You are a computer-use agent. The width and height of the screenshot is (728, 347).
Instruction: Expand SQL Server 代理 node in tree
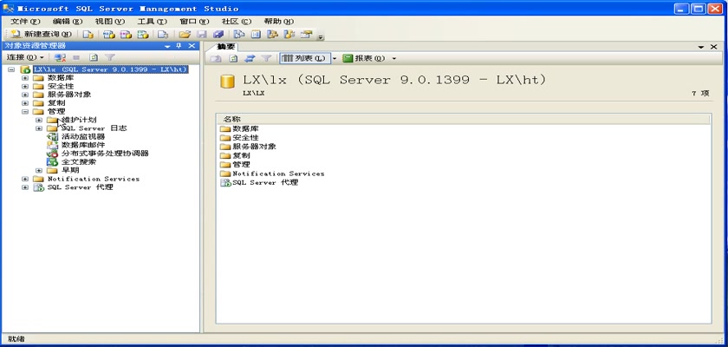[x=25, y=187]
